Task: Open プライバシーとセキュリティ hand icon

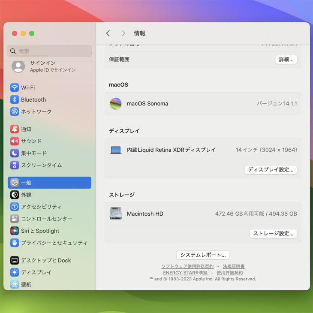Action: pos(15,243)
